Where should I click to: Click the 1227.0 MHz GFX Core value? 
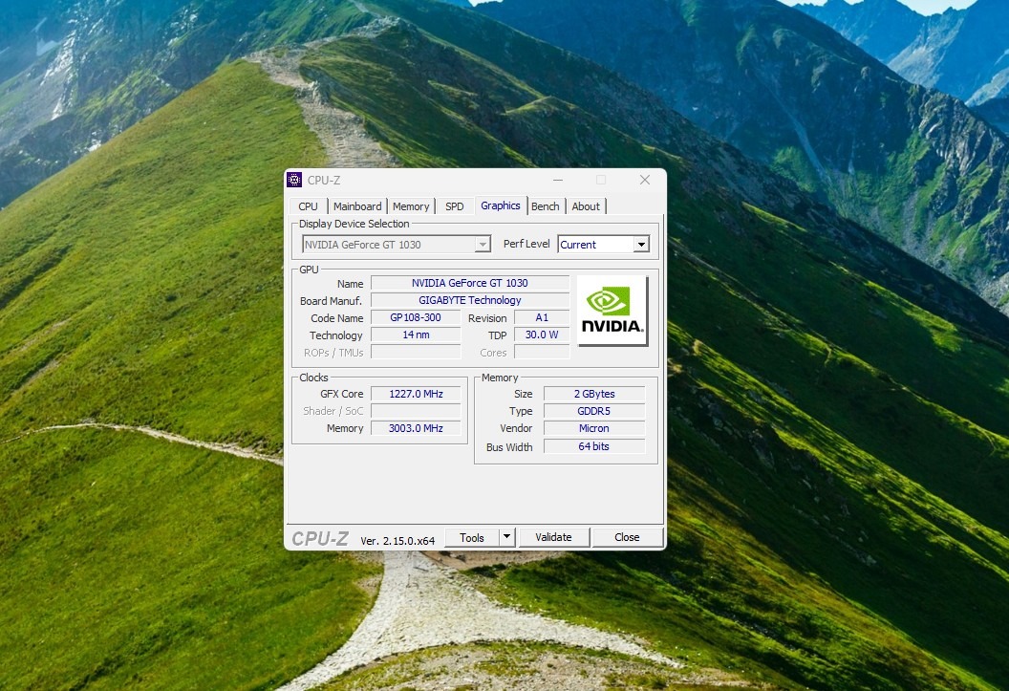[x=416, y=394]
